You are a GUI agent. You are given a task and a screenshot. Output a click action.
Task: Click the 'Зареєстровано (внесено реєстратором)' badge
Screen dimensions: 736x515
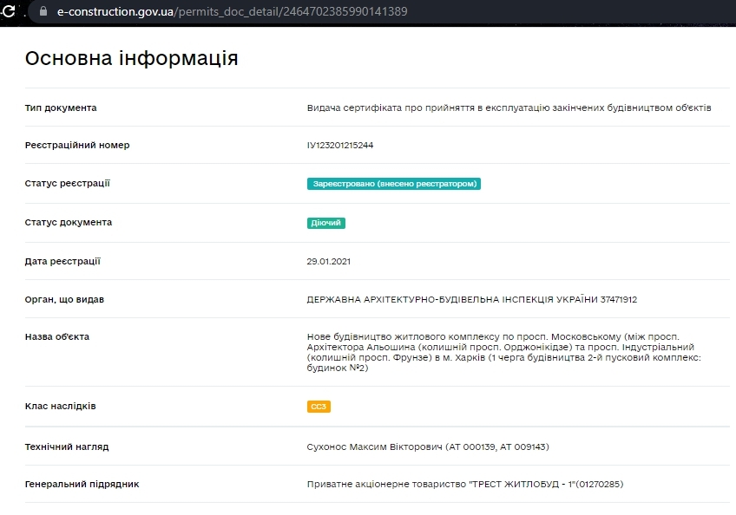394,184
